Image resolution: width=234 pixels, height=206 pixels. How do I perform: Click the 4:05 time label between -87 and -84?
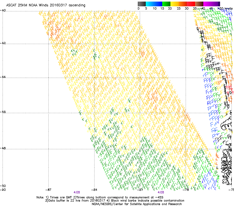tap(77, 192)
